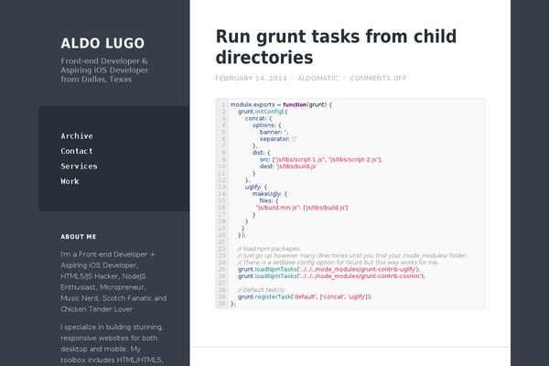Click the 'I specialize in building stunning' paragraph
549x366 pixels.
pos(113,343)
